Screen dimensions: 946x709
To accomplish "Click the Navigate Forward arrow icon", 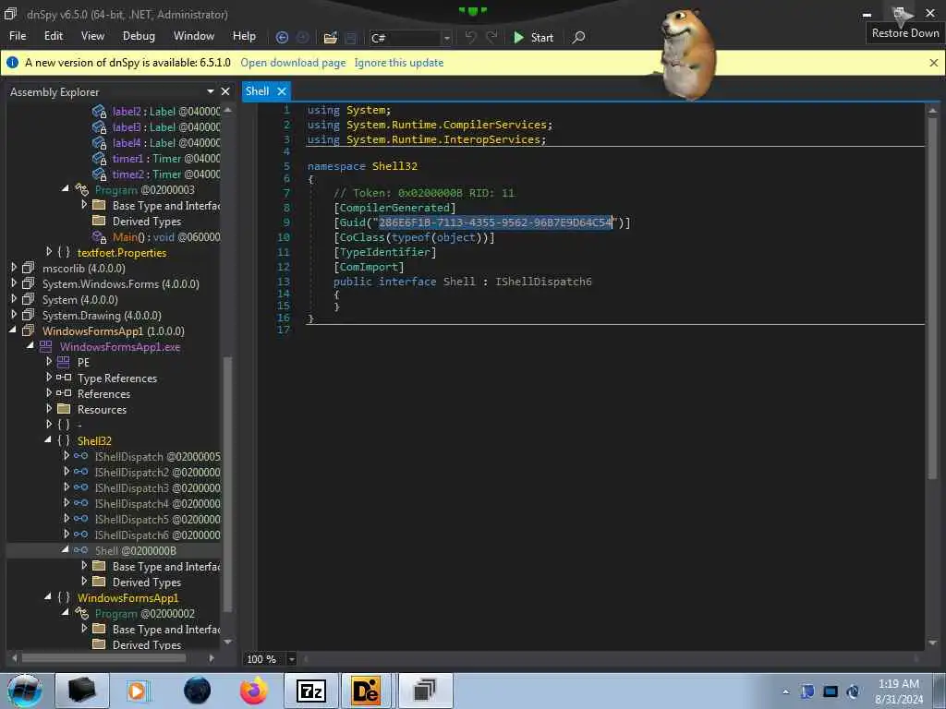I will point(303,37).
